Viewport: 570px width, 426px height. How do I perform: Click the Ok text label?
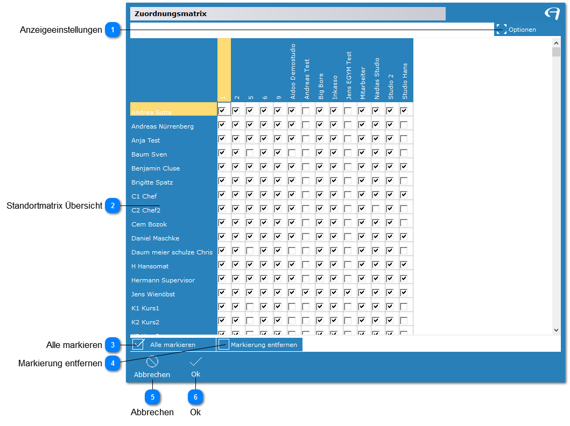click(195, 374)
